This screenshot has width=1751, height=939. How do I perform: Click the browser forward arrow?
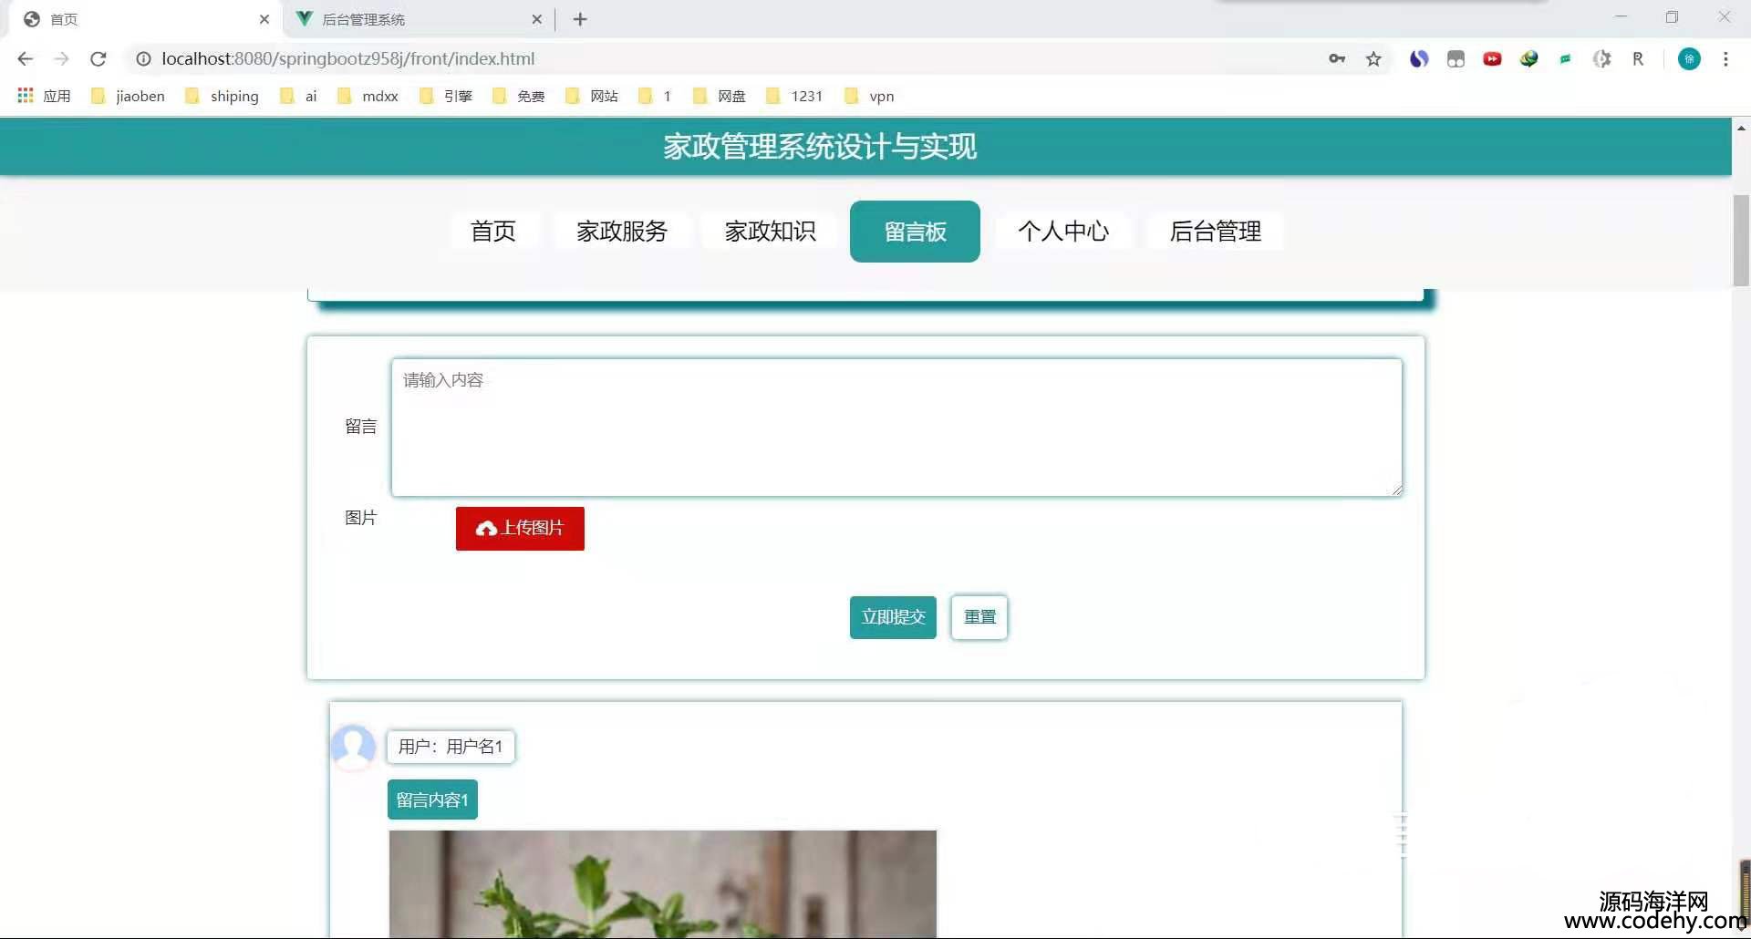tap(61, 59)
